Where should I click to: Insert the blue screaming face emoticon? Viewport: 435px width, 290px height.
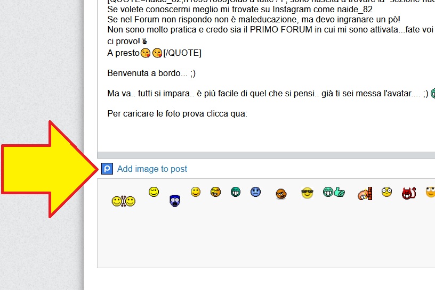coord(174,201)
